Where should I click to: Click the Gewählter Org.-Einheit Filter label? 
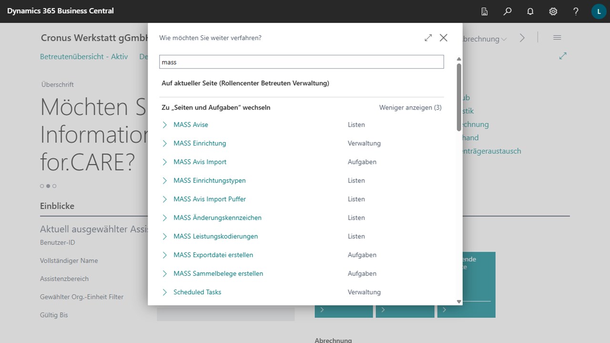[82, 297]
